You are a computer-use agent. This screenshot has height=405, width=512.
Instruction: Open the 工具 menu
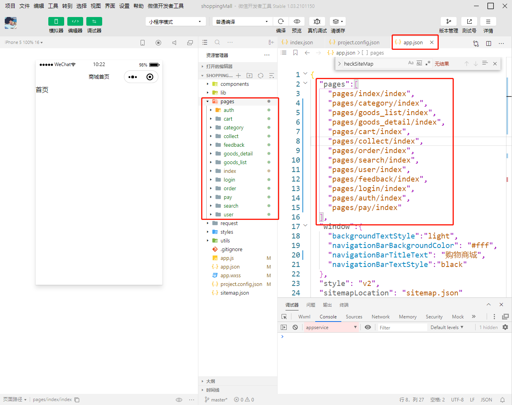(53, 6)
